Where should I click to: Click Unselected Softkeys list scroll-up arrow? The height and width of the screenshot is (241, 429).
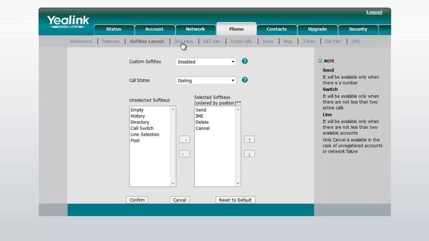click(173, 109)
